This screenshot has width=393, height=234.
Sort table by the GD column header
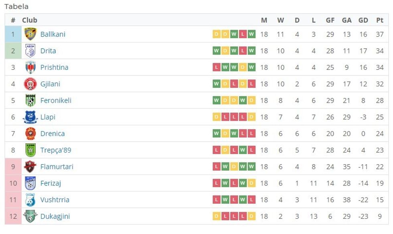(363, 20)
